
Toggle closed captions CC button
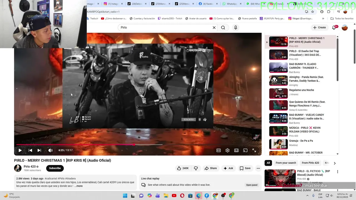click(x=219, y=150)
